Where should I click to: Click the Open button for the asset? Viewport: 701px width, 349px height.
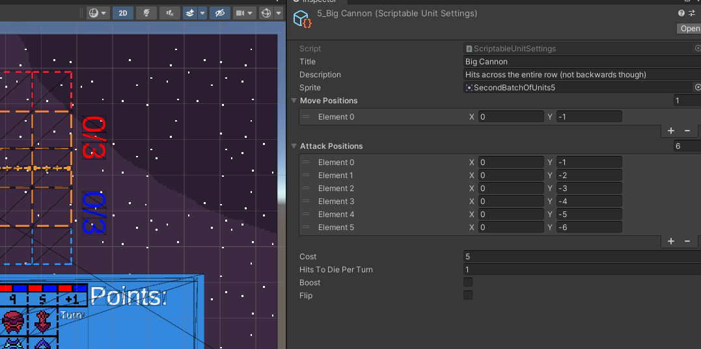(x=689, y=29)
